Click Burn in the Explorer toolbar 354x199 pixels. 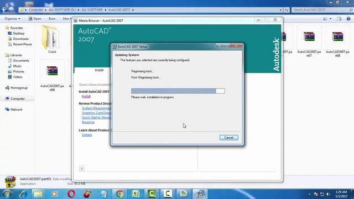coord(52,18)
